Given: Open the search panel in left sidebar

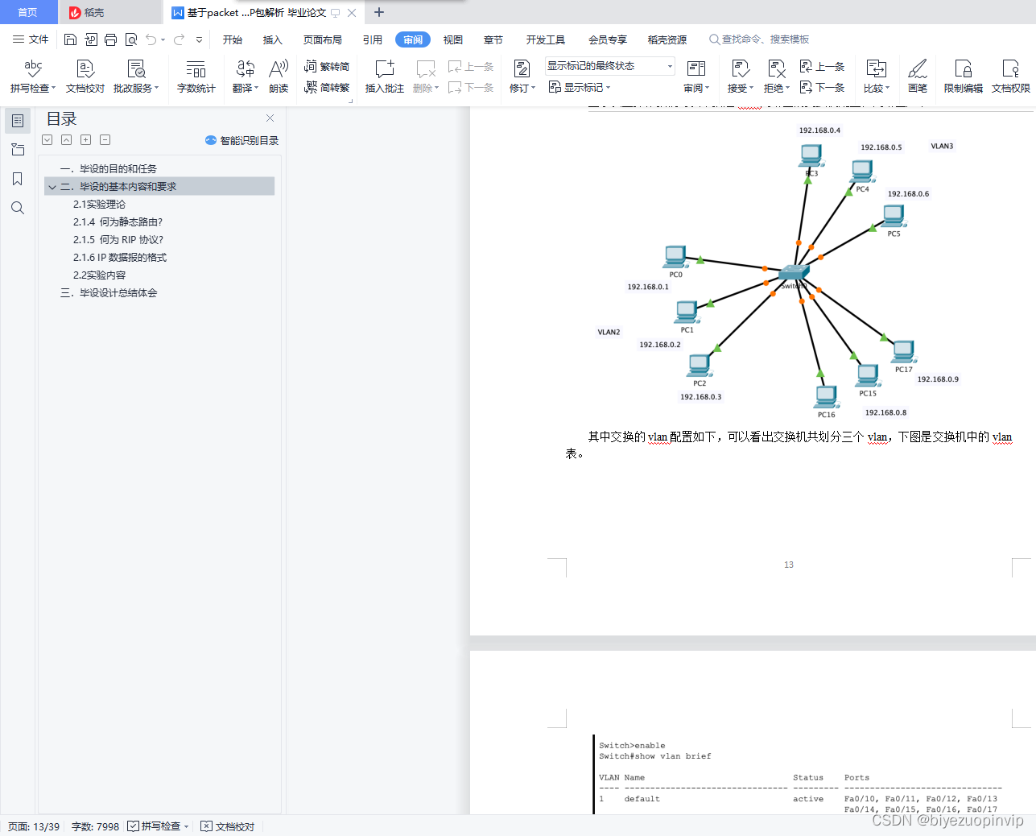Looking at the screenshot, I should [x=18, y=207].
